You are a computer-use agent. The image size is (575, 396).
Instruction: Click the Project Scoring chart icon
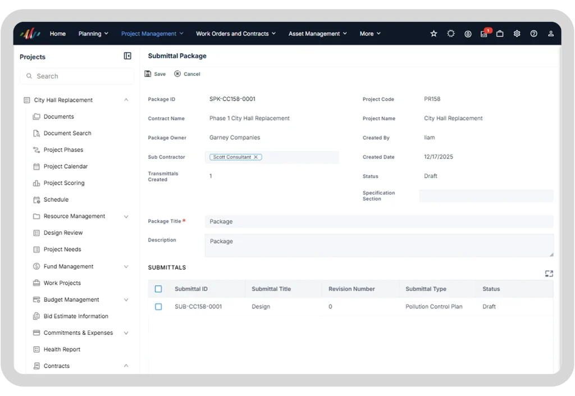(x=36, y=183)
